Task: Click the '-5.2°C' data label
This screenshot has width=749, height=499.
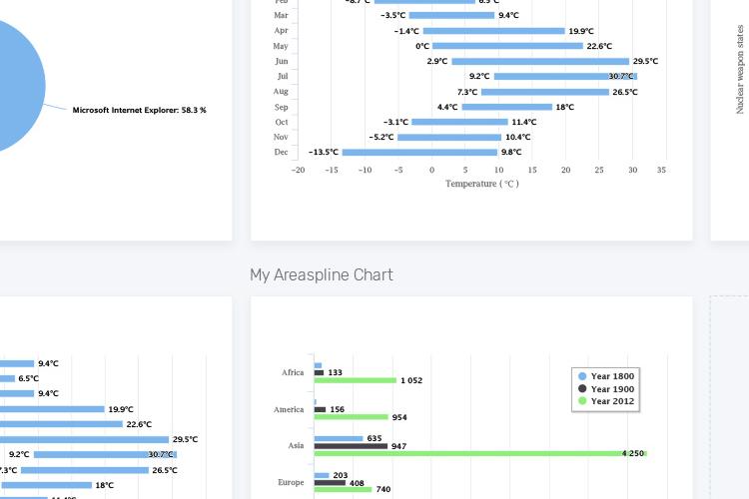Action: click(x=381, y=137)
